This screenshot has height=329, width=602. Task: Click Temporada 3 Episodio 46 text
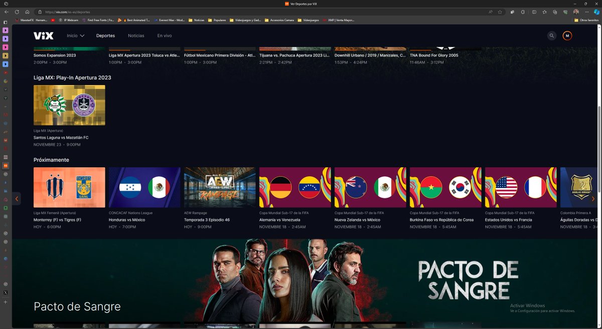[207, 220]
